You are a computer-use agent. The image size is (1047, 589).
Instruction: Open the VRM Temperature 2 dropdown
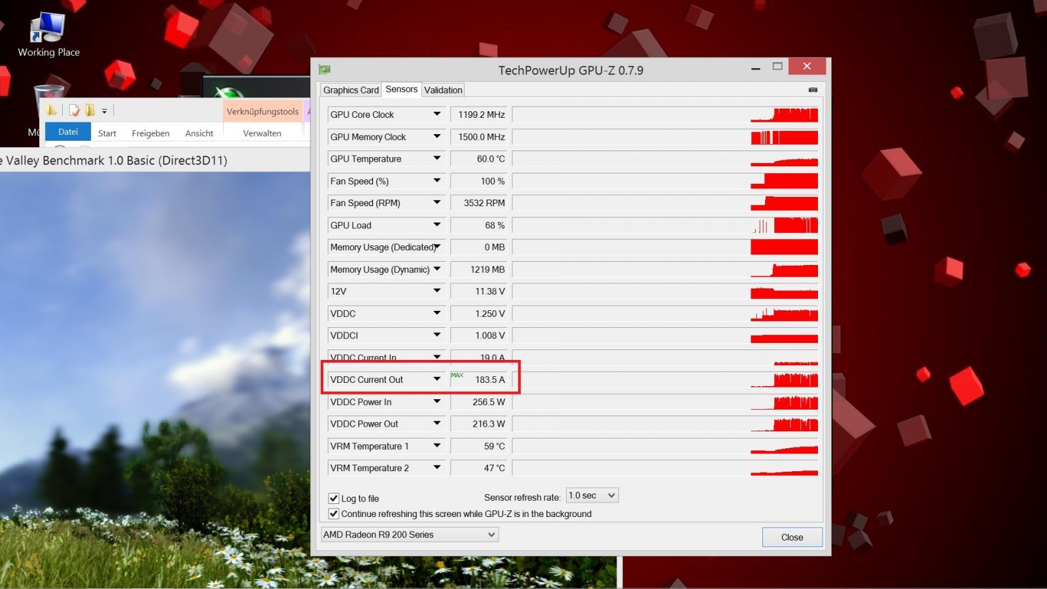tap(437, 468)
